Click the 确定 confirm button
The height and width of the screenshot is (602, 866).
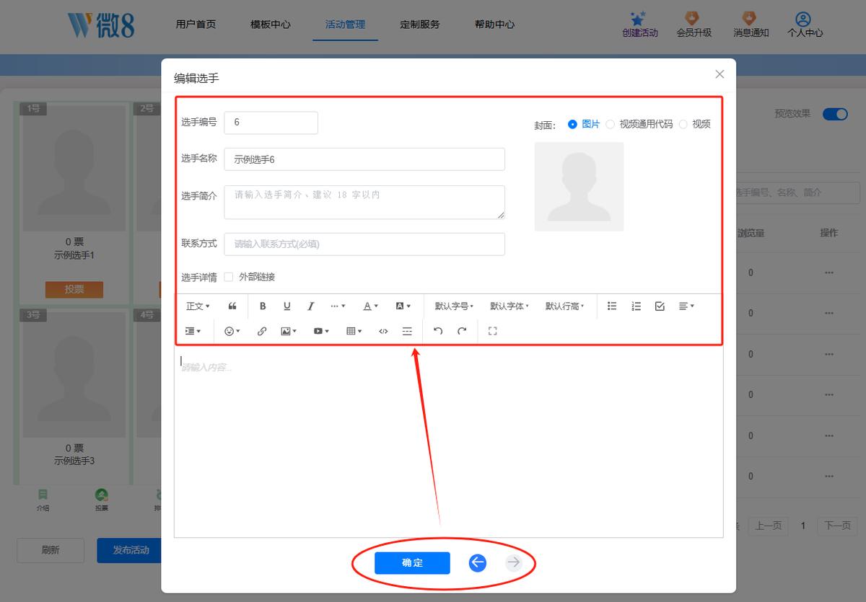[412, 563]
